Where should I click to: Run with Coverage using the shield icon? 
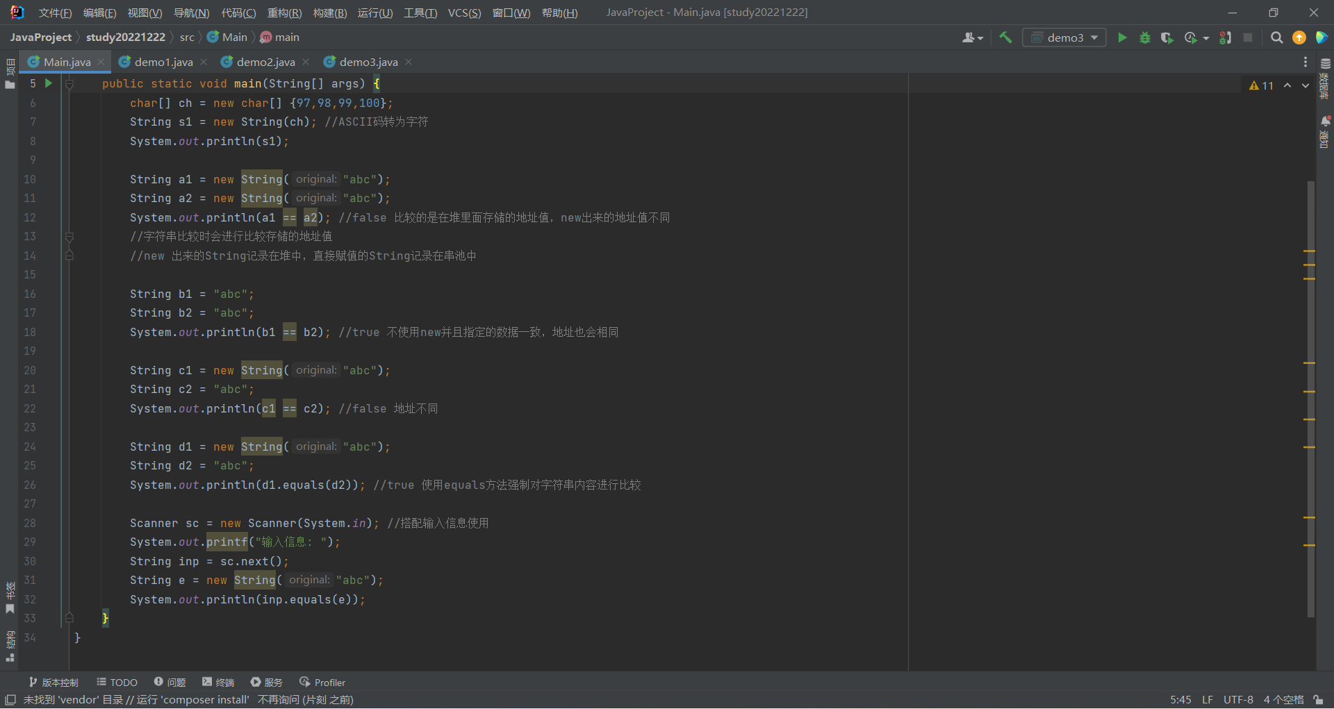(x=1167, y=37)
